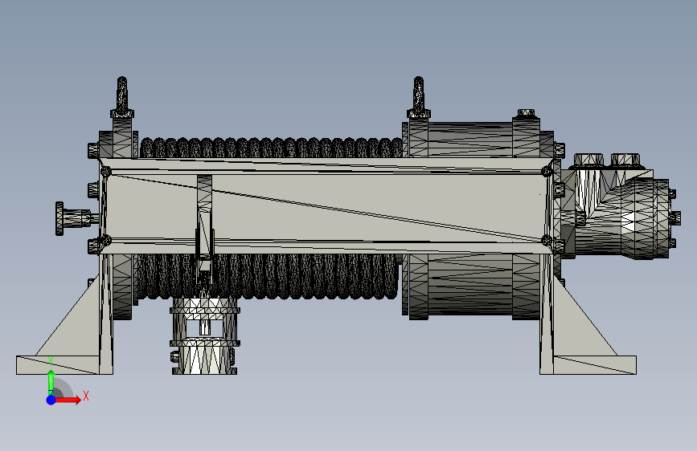
Task: Select the hydraulic motor at the model's right end
Action: pyautogui.click(x=619, y=207)
